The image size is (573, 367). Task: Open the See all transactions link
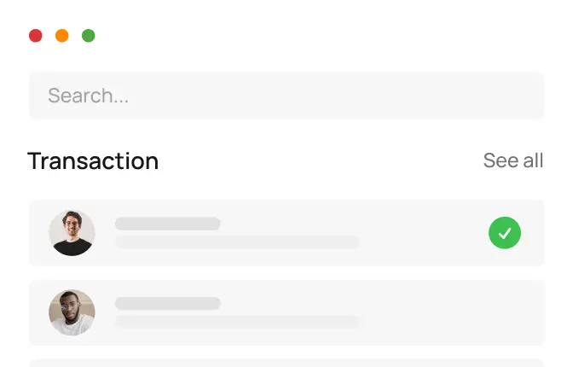512,160
